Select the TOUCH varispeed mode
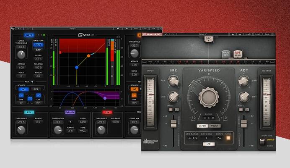The height and width of the screenshot is (168, 290). (x=214, y=126)
